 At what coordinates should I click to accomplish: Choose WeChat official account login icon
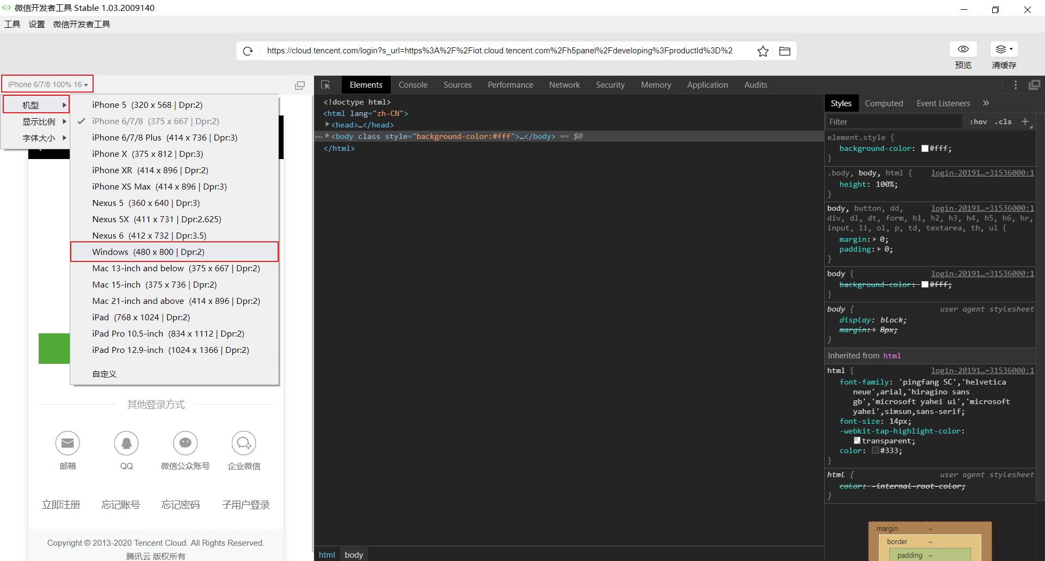tap(185, 443)
